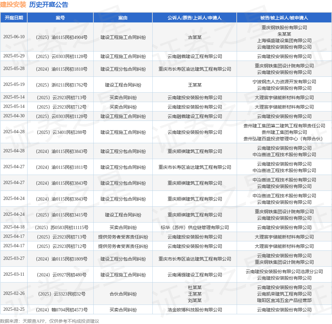Screen dimensions: 332x324
Task: Click defendant 贵州弘建百盛投资管理中心(有限合伙)
Action: pyautogui.click(x=283, y=139)
